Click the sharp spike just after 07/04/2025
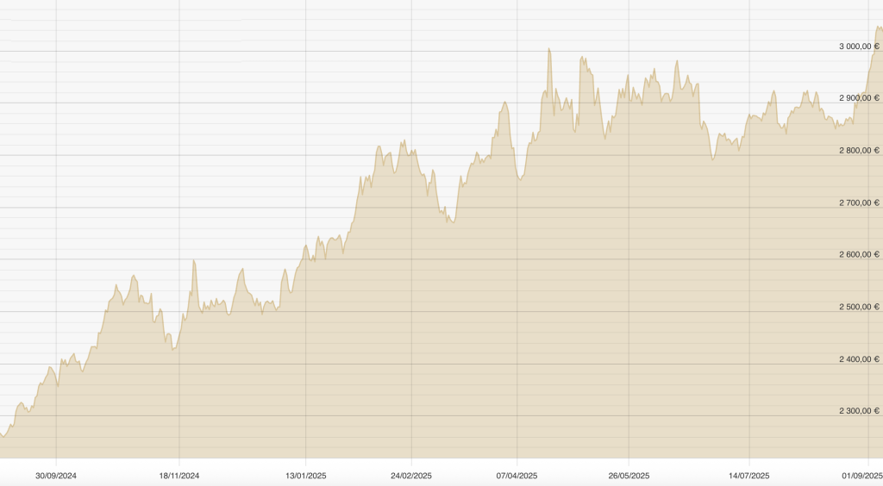 click(x=548, y=49)
